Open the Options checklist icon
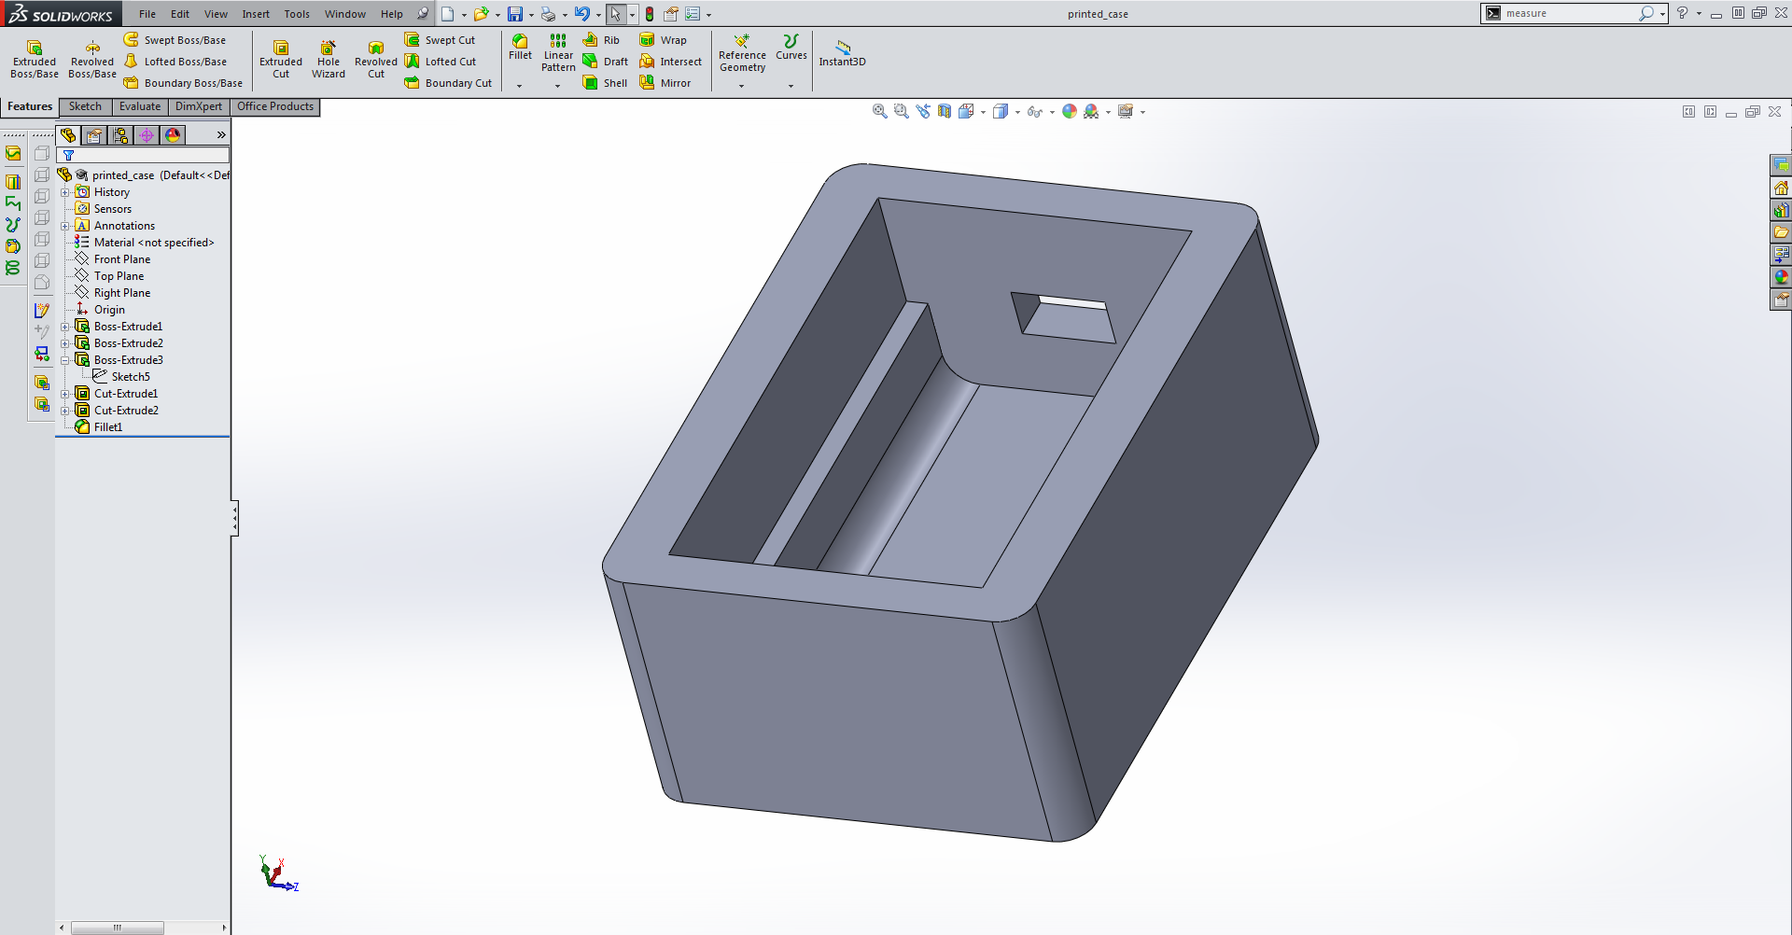 point(693,14)
